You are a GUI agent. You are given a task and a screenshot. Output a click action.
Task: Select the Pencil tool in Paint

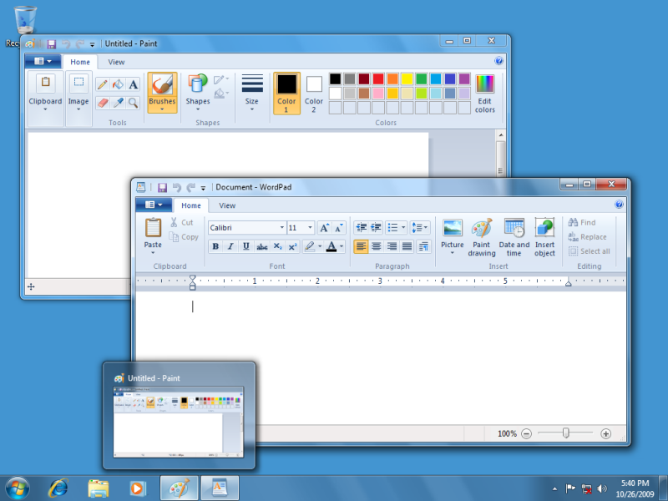click(x=102, y=84)
